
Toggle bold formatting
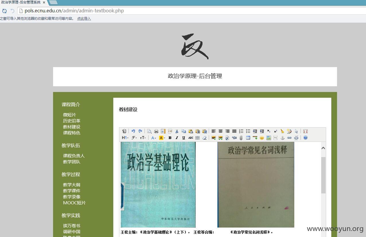click(x=170, y=138)
